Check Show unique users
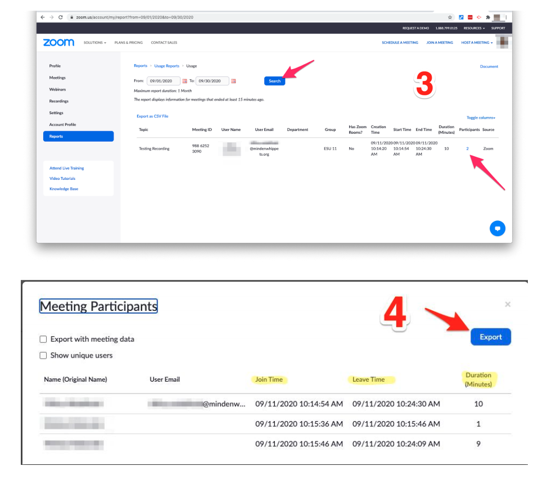This screenshot has width=547, height=484. coord(43,355)
